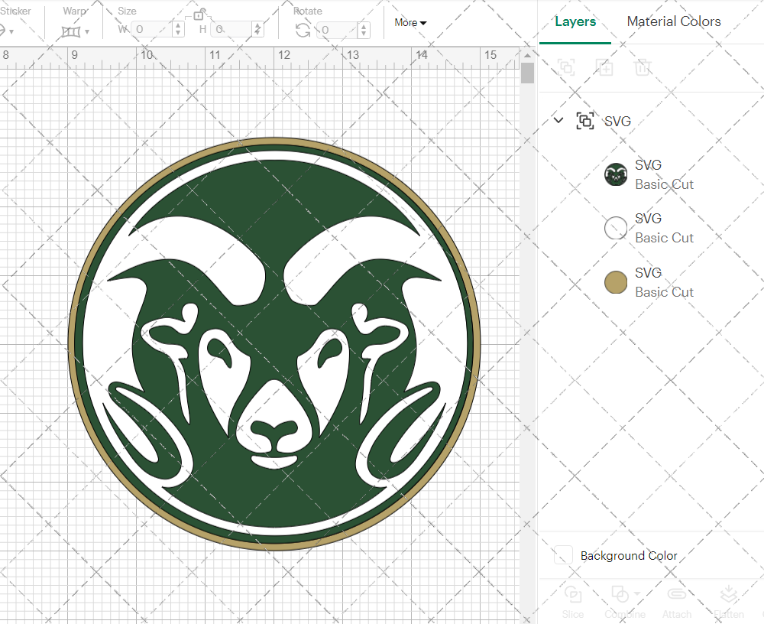
Task: Click the Warp tool icon
Action: (71, 31)
